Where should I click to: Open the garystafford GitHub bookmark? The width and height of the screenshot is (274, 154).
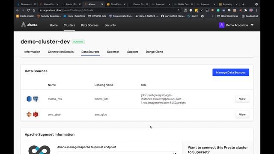click(173, 16)
